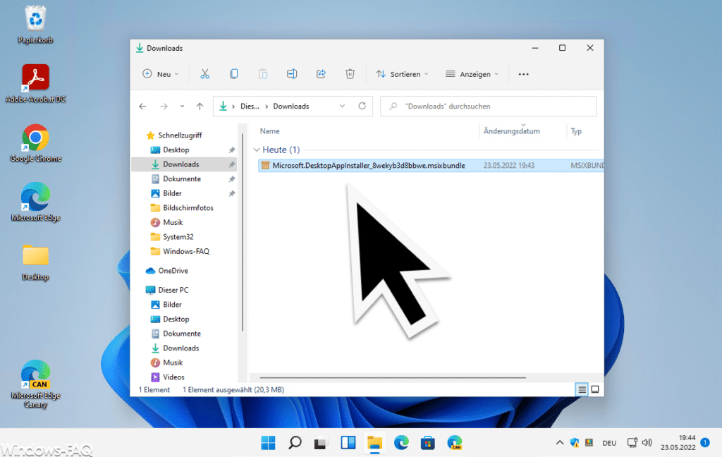
Task: Click File Explorer icon on taskbar
Action: click(375, 443)
